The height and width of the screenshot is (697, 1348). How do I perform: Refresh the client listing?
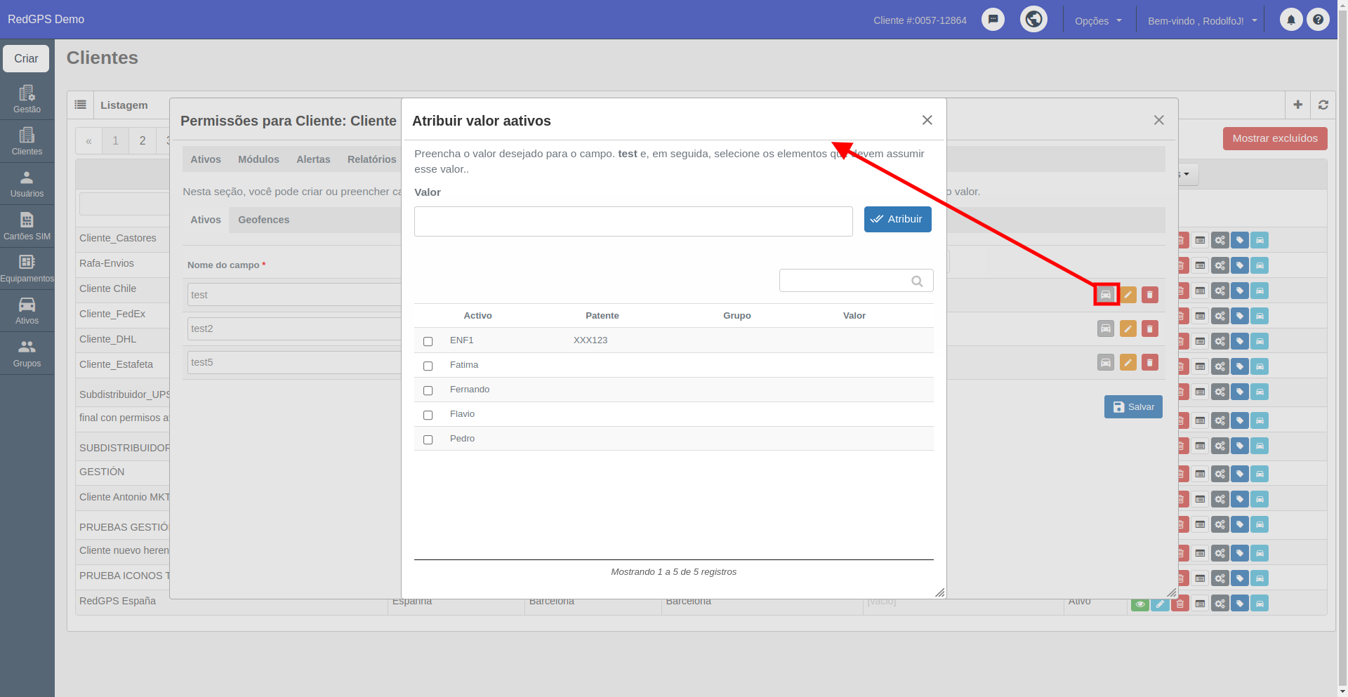pos(1323,105)
